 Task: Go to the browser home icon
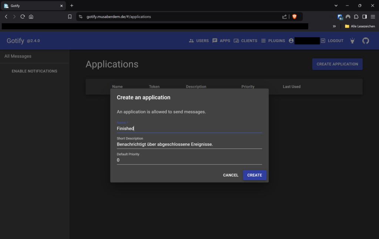(31, 17)
